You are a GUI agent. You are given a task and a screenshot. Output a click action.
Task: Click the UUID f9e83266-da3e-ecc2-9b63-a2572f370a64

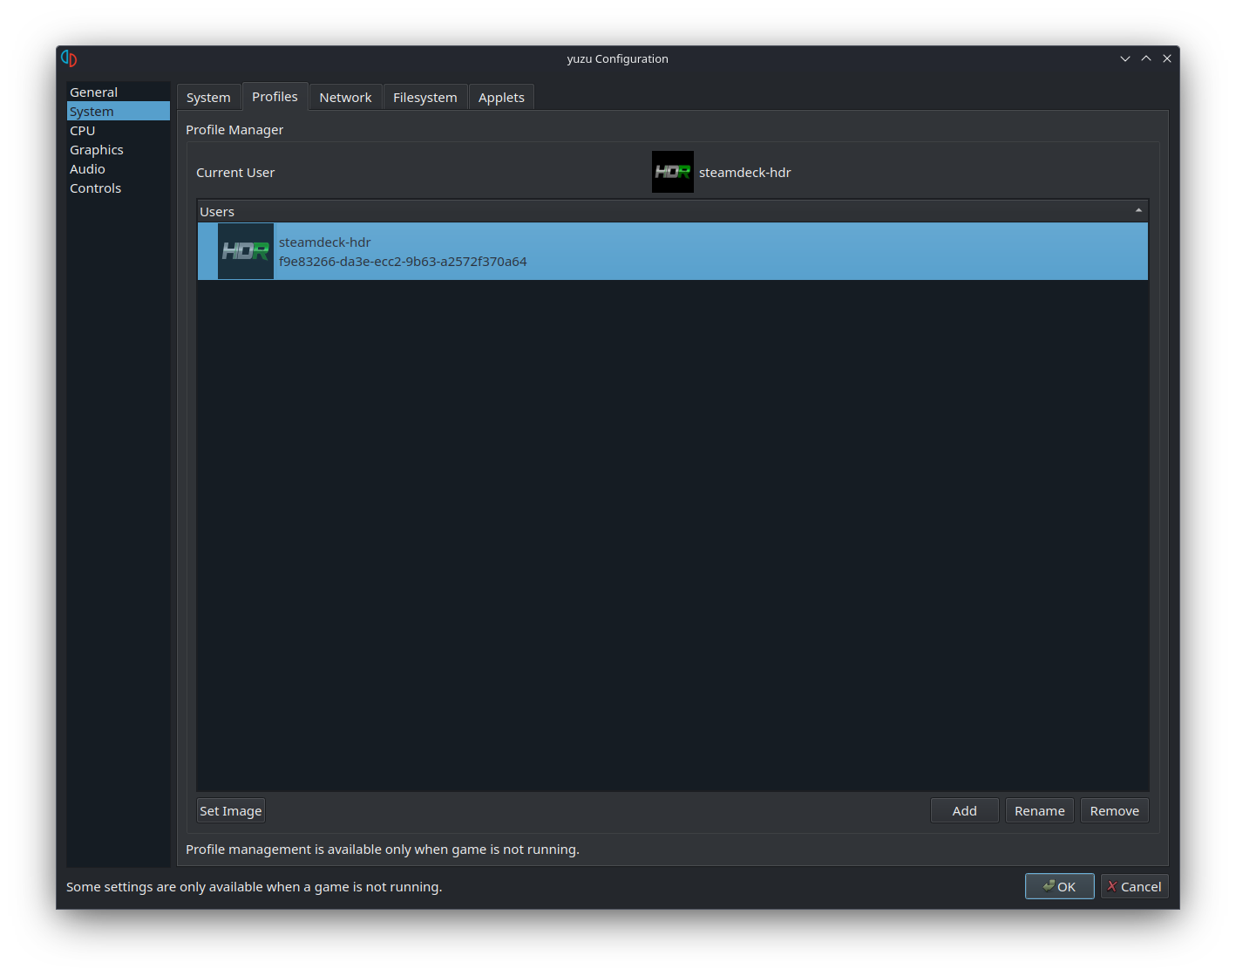[403, 262]
